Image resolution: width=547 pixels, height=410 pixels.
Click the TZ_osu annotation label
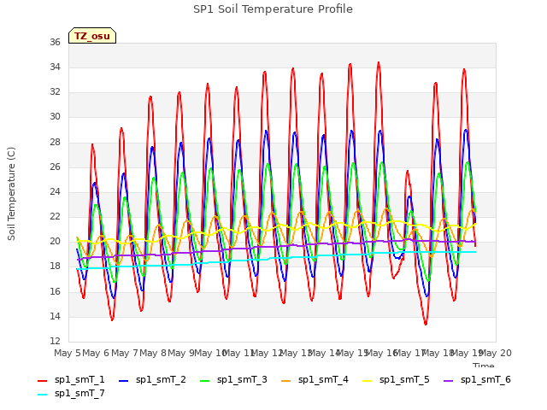[92, 36]
